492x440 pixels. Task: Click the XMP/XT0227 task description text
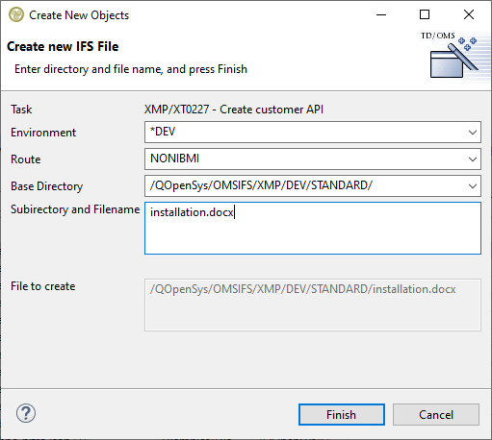[x=234, y=110]
